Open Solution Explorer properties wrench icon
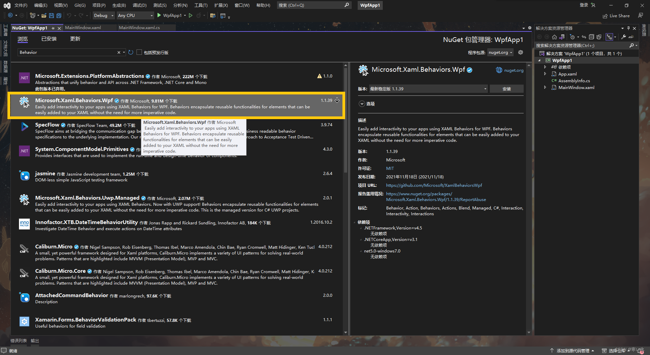Viewport: 650px width, 355px height. click(623, 37)
